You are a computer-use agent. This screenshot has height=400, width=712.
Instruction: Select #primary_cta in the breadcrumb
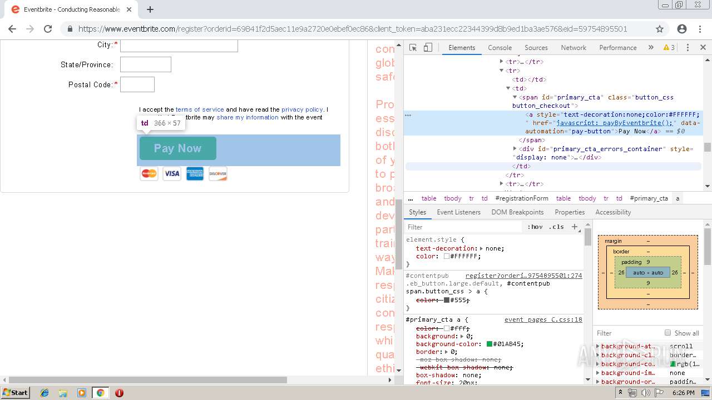point(649,198)
